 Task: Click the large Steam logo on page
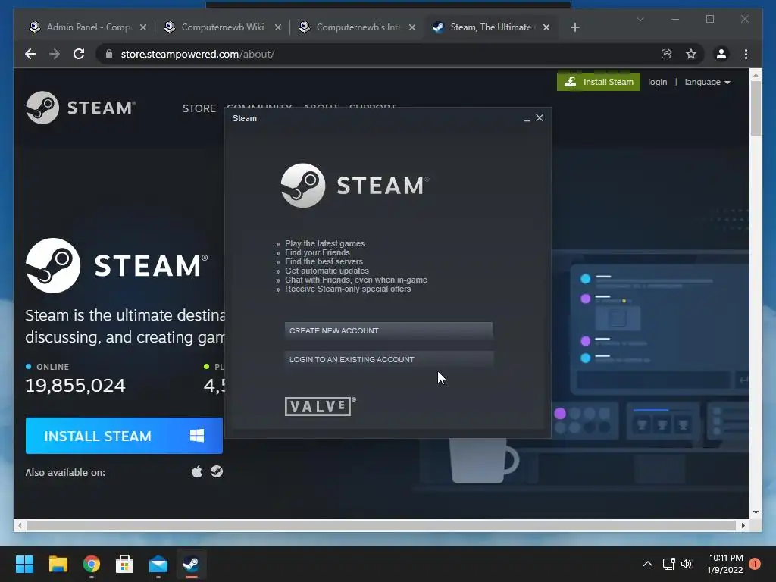(x=117, y=265)
